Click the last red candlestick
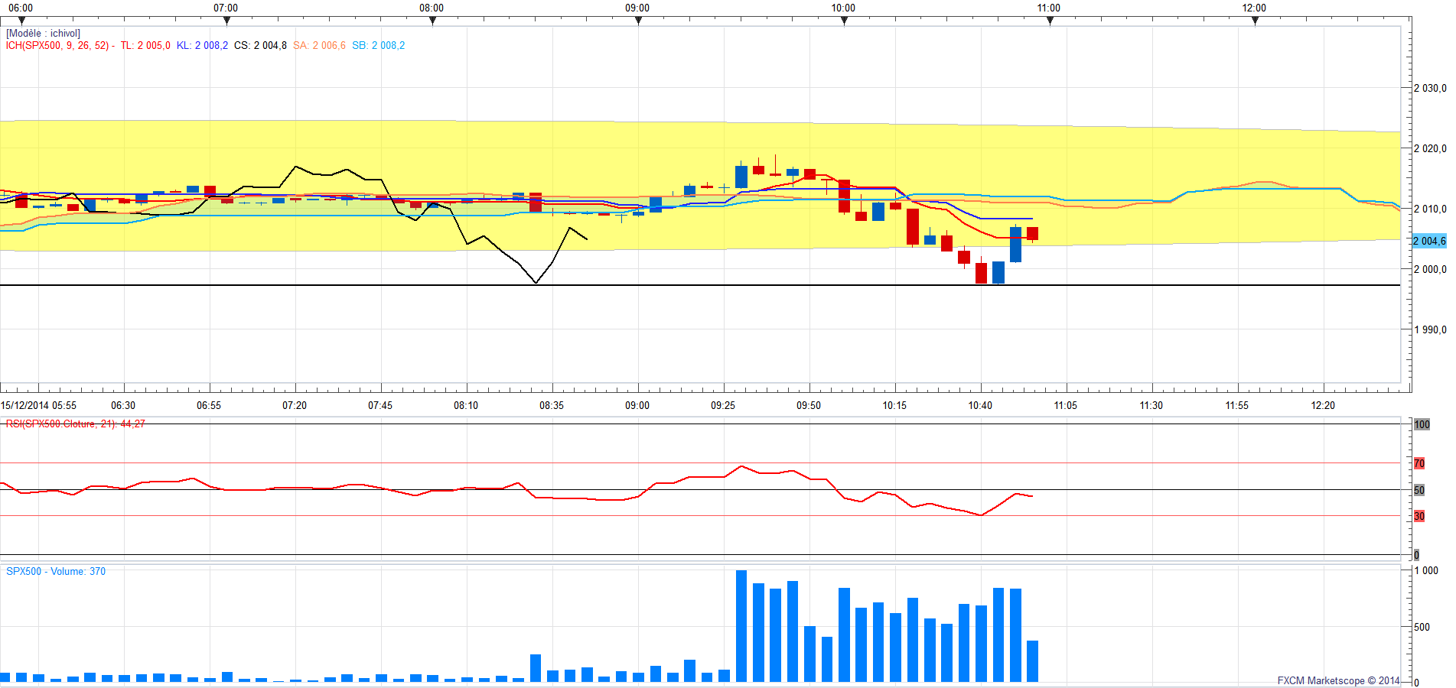The height and width of the screenshot is (688, 1456). coord(1032,234)
